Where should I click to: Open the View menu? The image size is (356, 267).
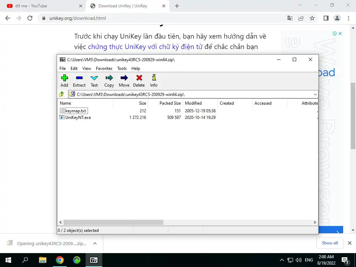[87, 68]
